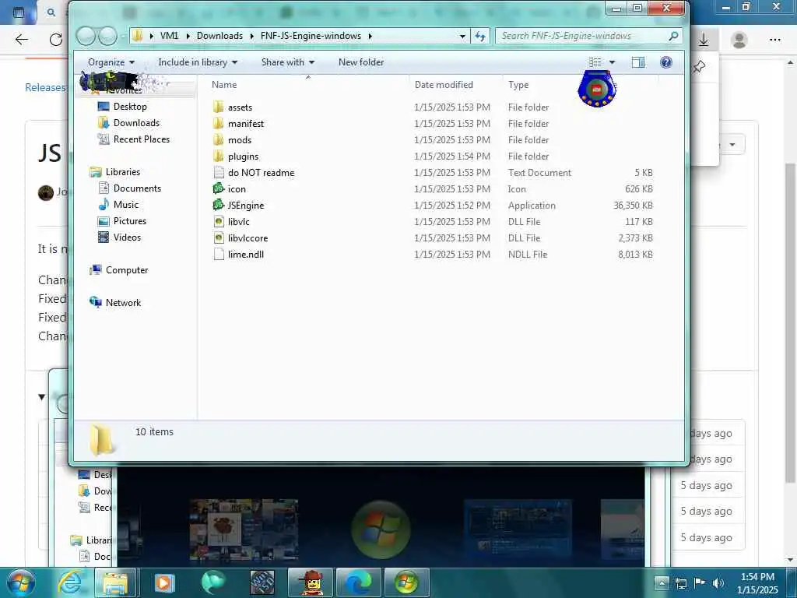Expand the Share with dropdown
The image size is (797, 598).
pyautogui.click(x=288, y=62)
